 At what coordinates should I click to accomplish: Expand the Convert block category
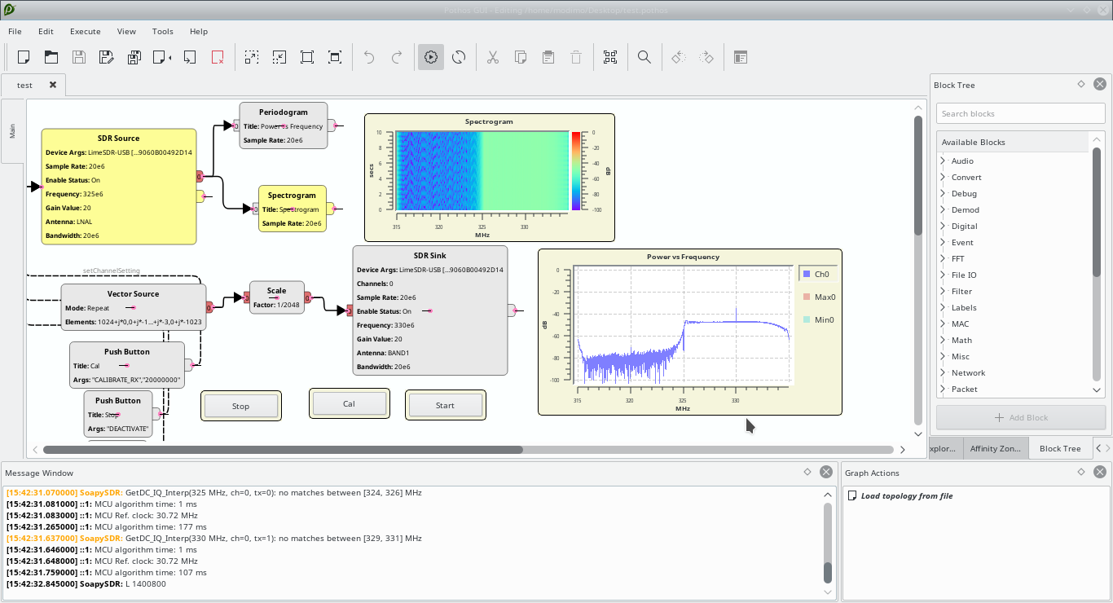pos(943,177)
